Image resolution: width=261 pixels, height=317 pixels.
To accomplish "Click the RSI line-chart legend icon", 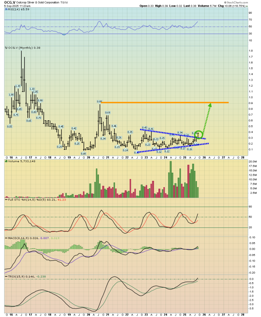I will tap(6, 10).
